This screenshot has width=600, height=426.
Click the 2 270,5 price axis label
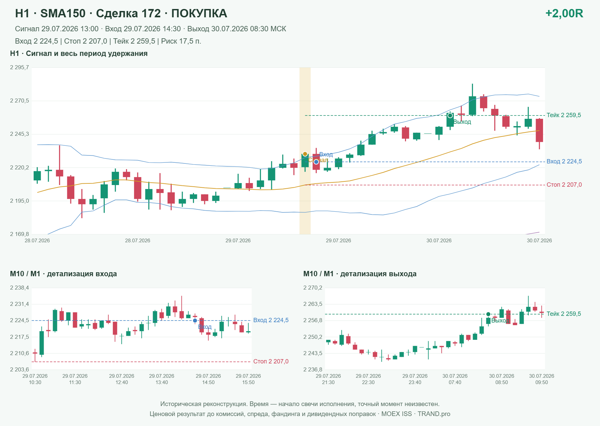19,101
